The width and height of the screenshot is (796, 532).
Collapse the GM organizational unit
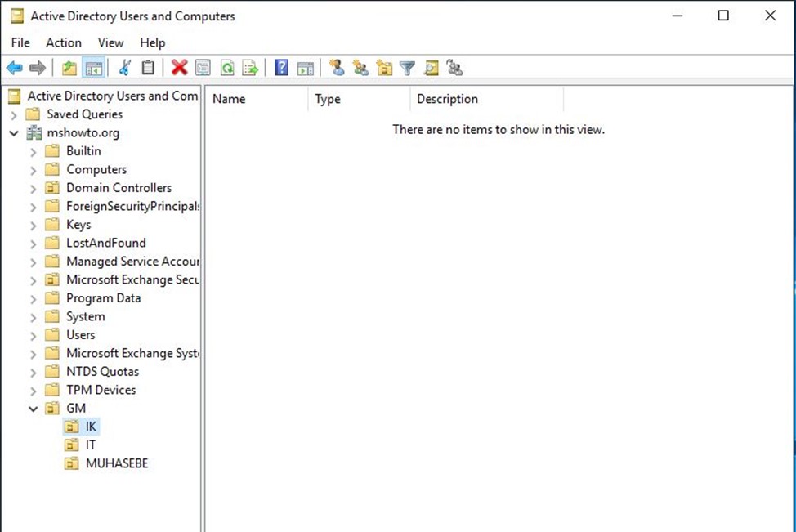(x=34, y=409)
